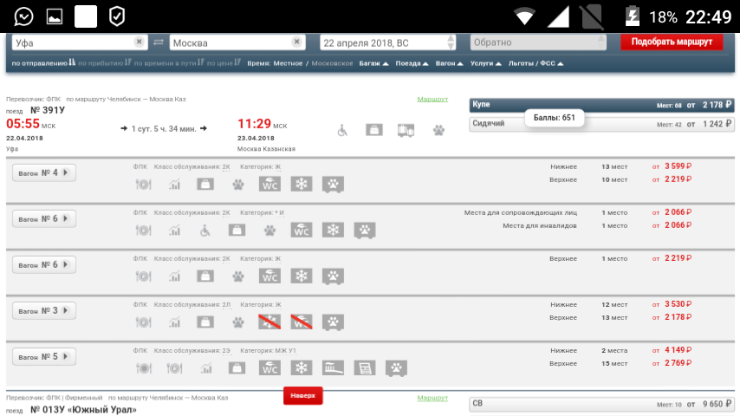The width and height of the screenshot is (740, 416).
Task: Click the WC icon in Вагон №4
Action: coord(271,184)
